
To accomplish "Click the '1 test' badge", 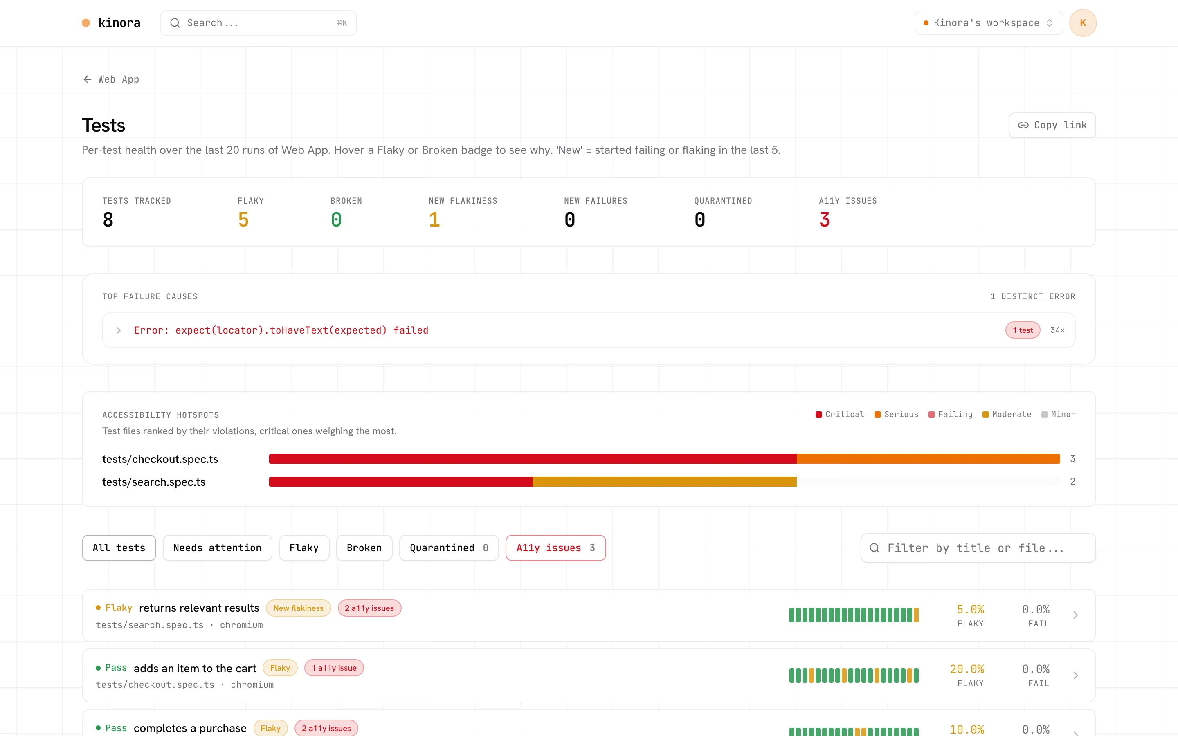I will click(x=1023, y=330).
